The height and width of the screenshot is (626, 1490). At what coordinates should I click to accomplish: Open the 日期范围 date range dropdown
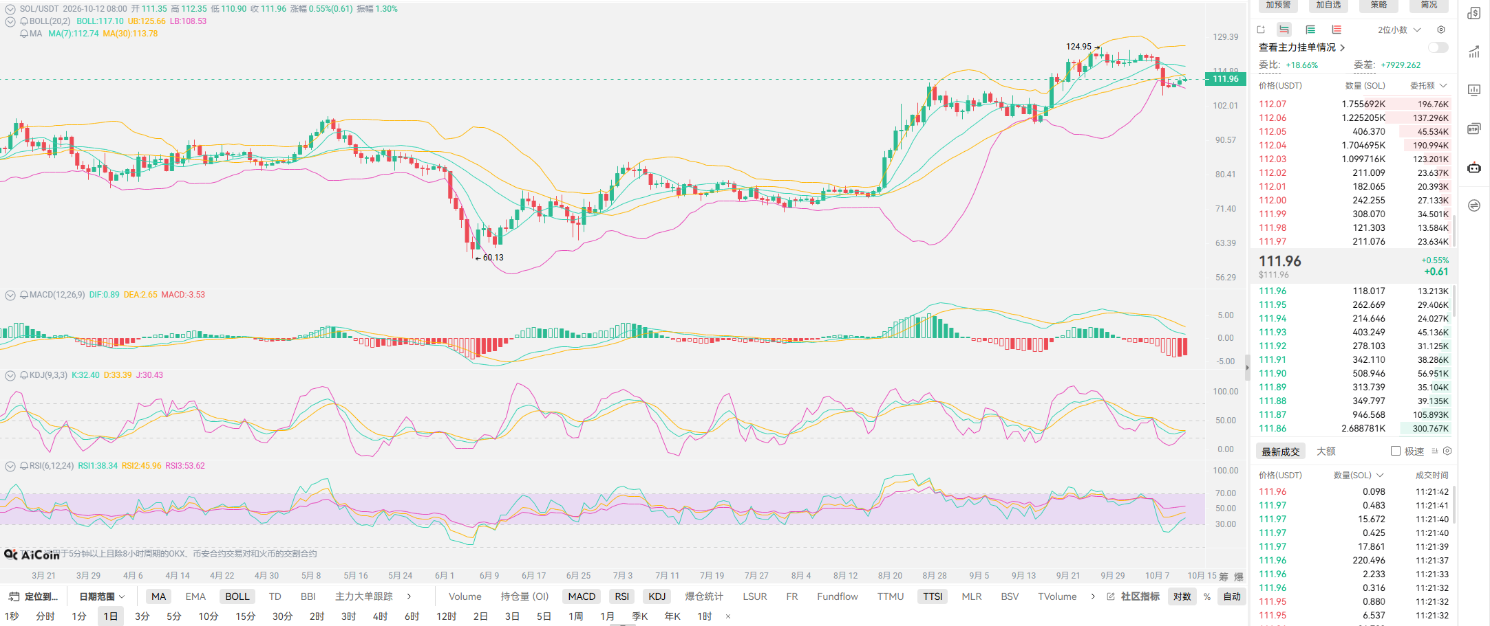102,596
